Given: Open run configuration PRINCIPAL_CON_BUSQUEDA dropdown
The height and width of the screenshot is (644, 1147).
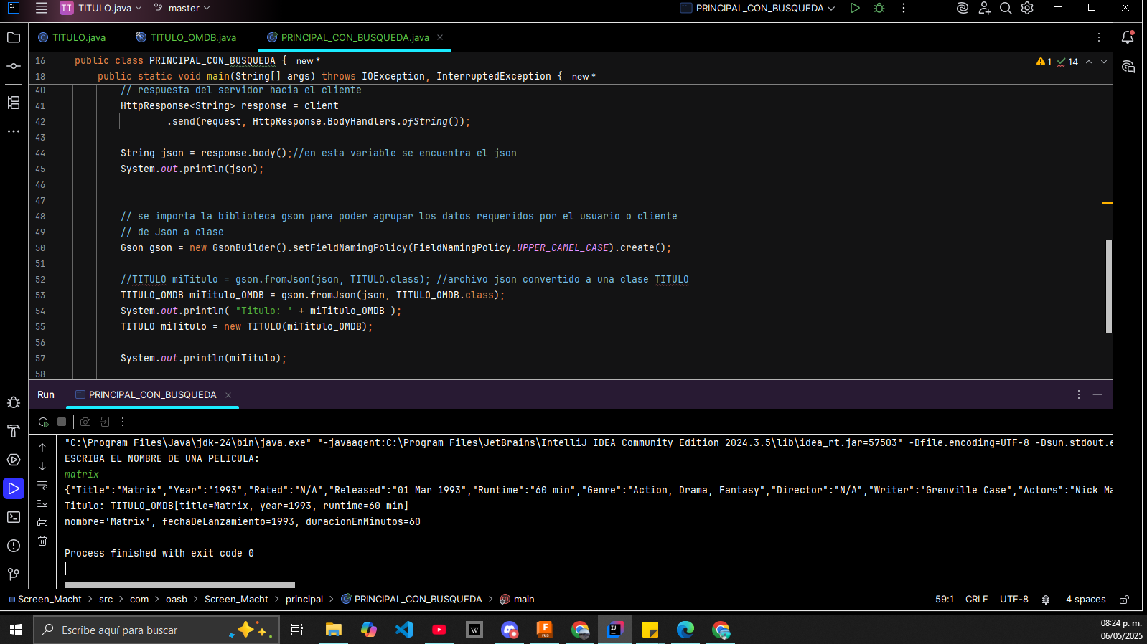Looking at the screenshot, I should point(758,8).
